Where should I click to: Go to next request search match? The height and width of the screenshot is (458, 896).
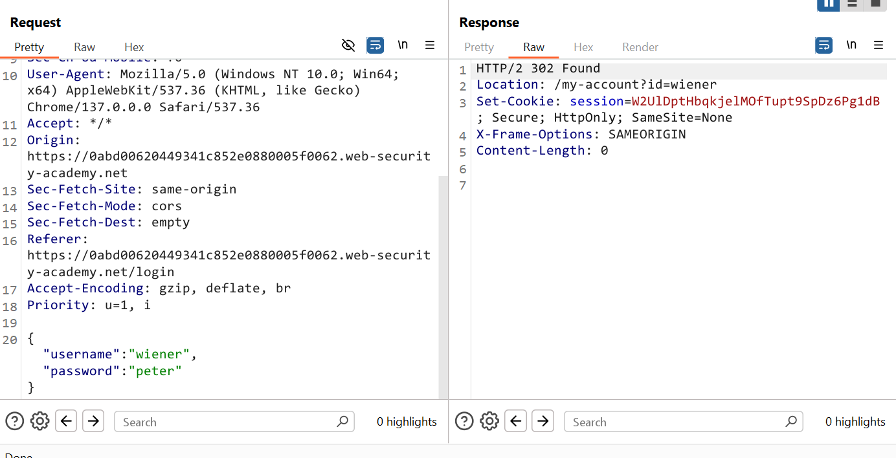[93, 421]
